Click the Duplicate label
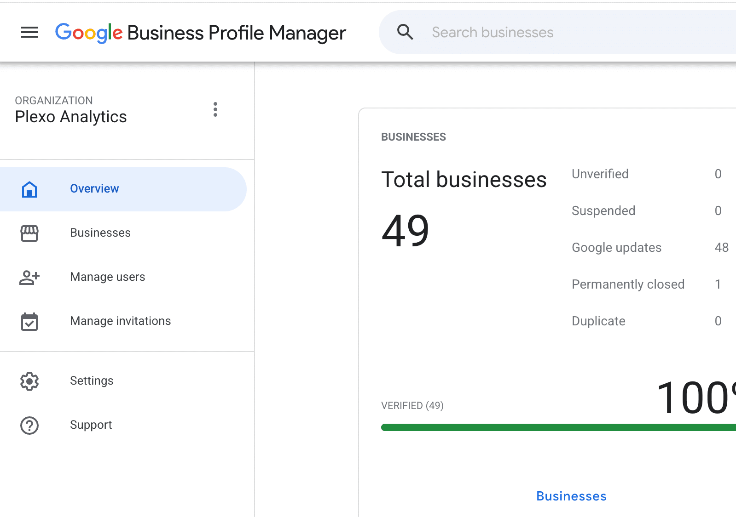Viewport: 736px width, 517px height. (598, 321)
